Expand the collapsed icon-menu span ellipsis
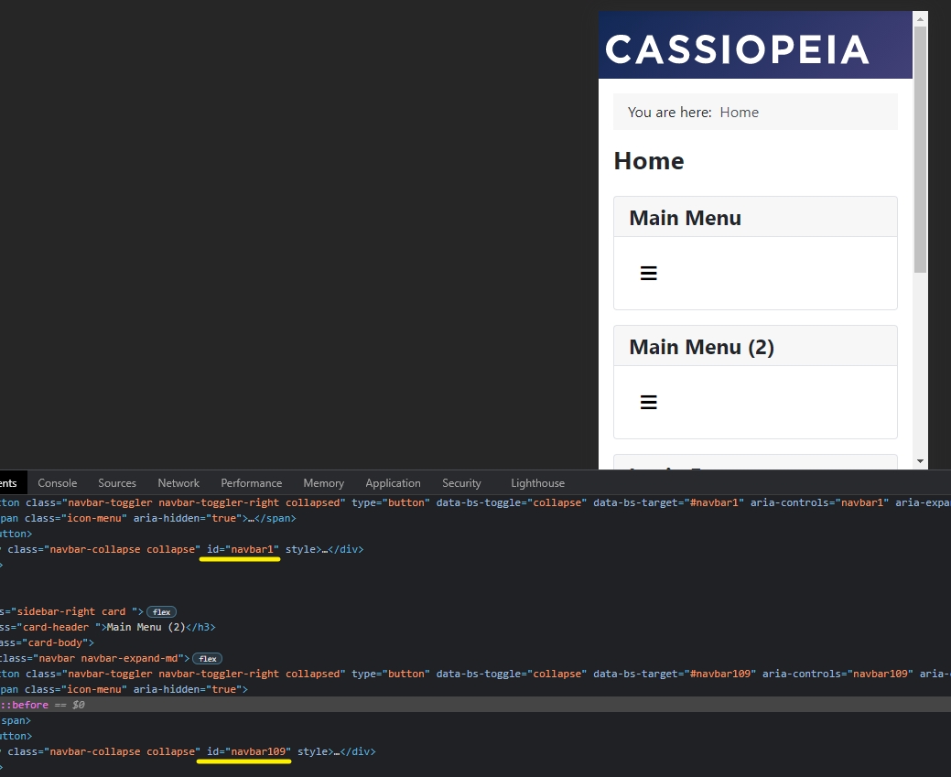Screen dimensions: 951x777 point(252,519)
